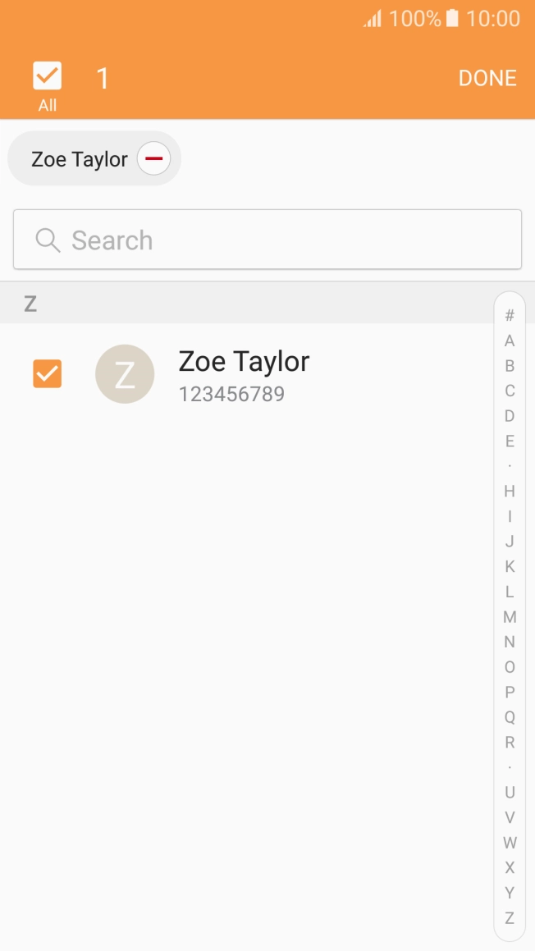This screenshot has width=535, height=951.
Task: Jump to letter A in index
Action: 510,341
